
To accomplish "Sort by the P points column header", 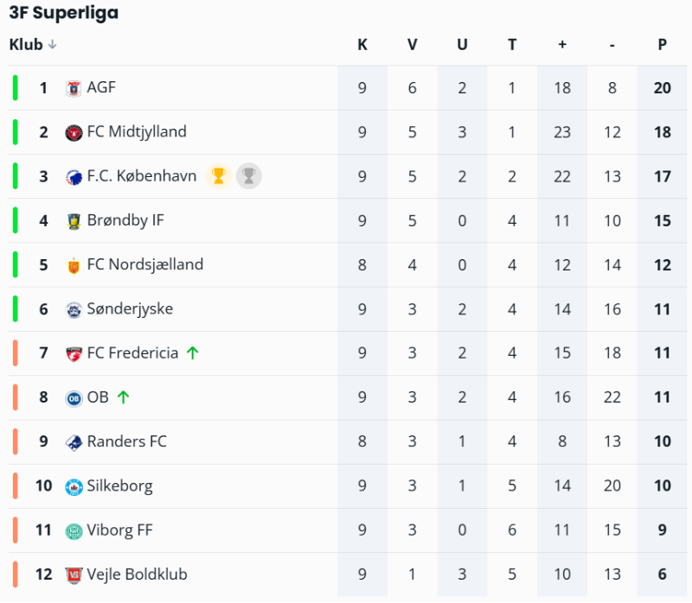I will pos(662,45).
